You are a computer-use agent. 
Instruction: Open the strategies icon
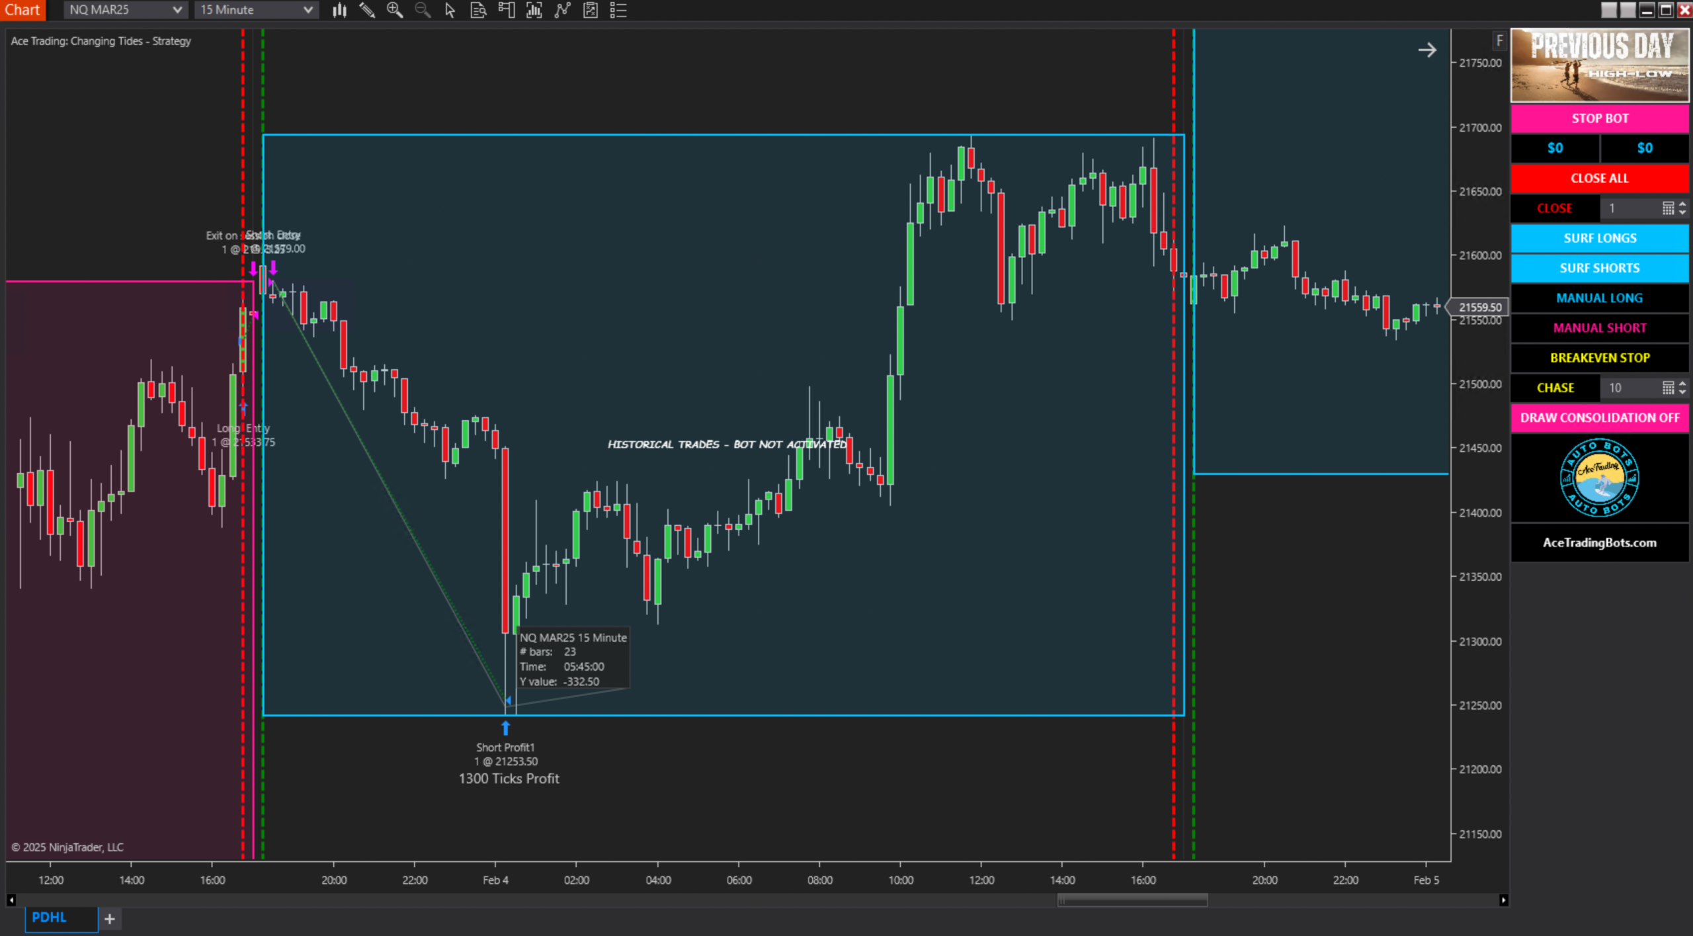[x=591, y=10]
